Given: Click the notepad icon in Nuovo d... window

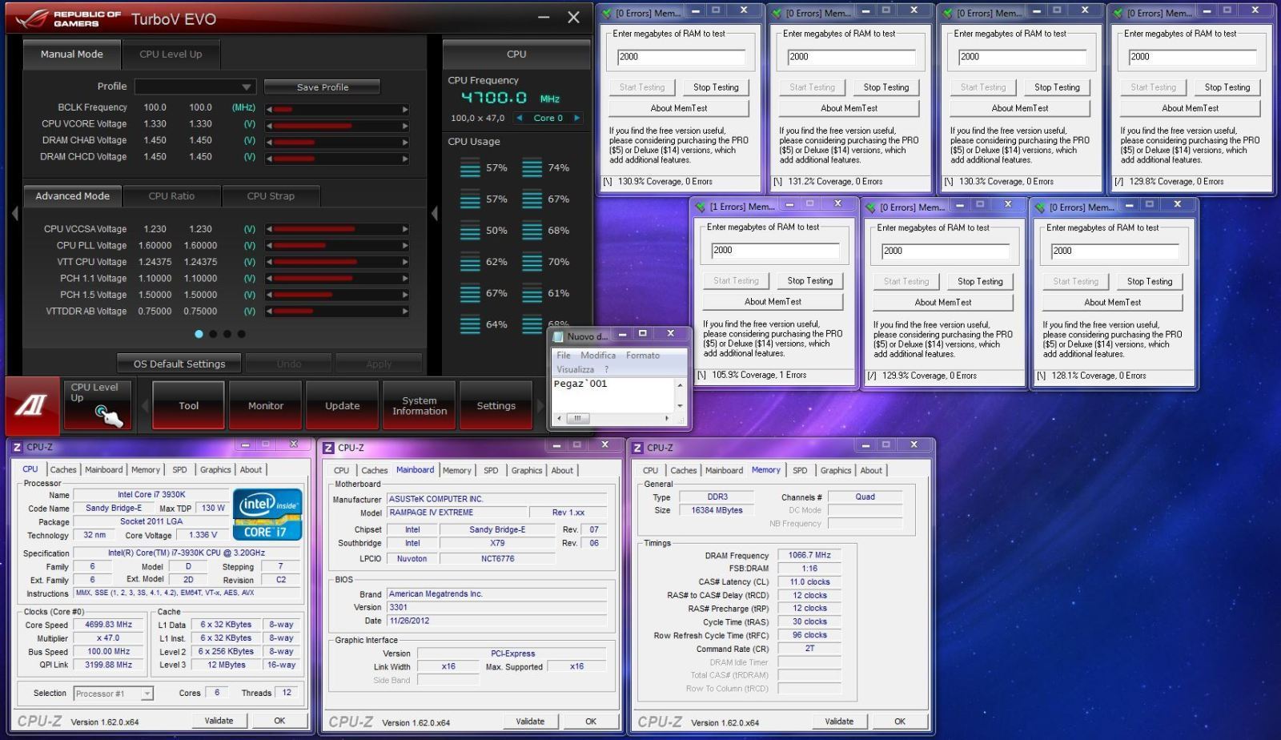Looking at the screenshot, I should click(558, 336).
